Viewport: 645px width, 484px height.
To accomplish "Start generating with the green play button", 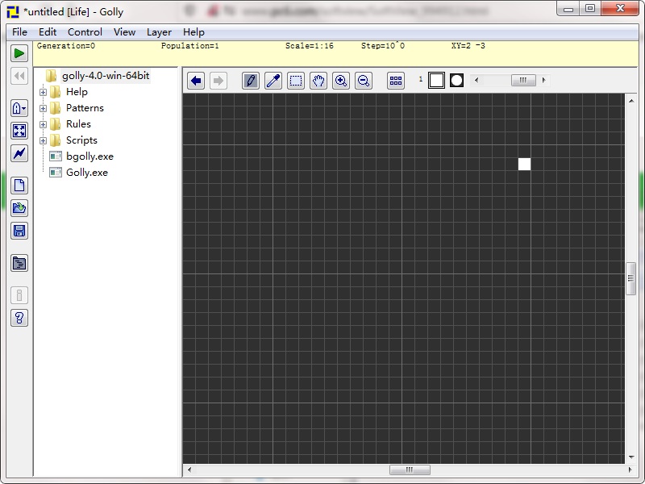I will (19, 53).
